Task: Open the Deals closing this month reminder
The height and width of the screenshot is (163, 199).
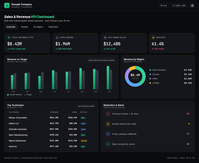Action: point(147,144)
